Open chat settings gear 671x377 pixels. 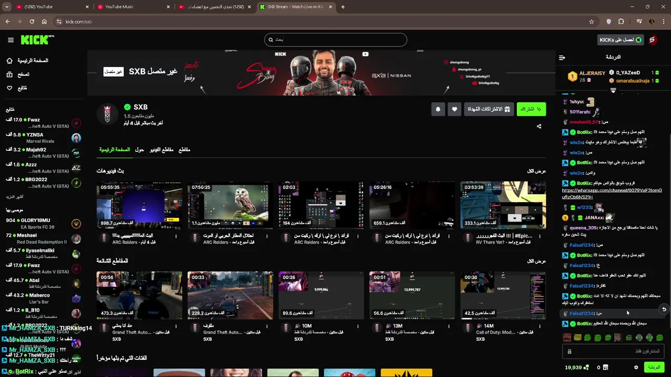click(636, 368)
